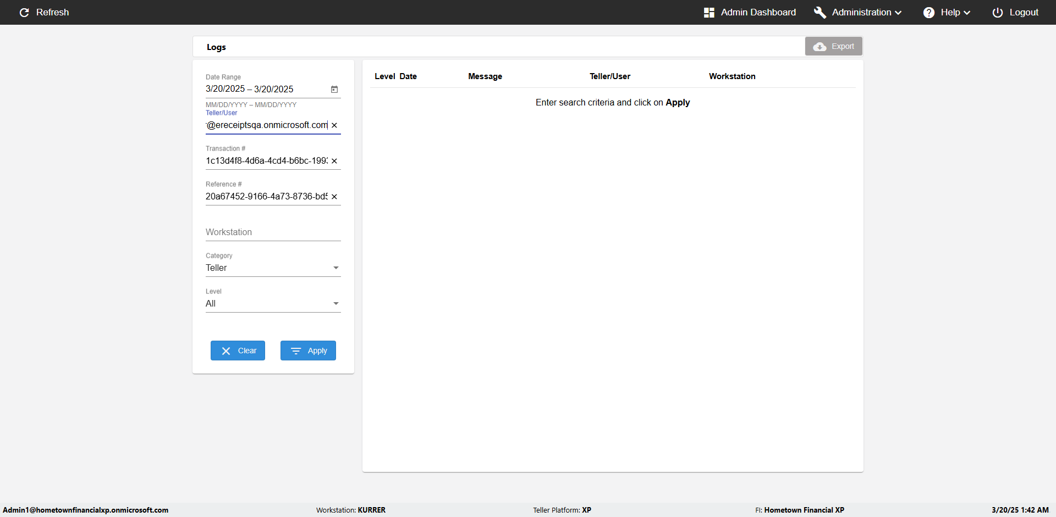Clear the Reference # field with its X
The height and width of the screenshot is (517, 1056).
334,197
